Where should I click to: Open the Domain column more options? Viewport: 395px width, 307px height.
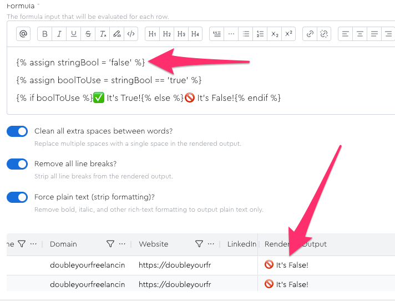[x=122, y=244]
